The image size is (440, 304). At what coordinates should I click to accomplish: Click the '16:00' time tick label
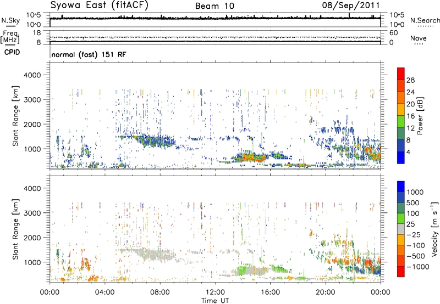coord(270,292)
